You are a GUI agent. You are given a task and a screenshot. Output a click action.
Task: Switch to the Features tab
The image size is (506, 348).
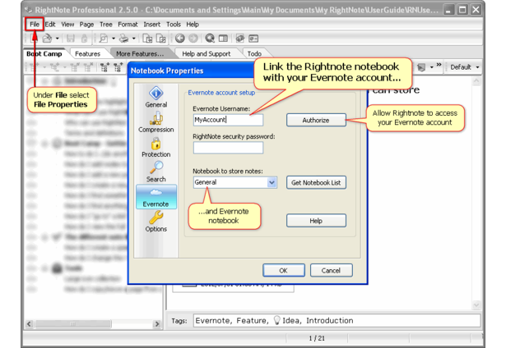pyautogui.click(x=87, y=54)
